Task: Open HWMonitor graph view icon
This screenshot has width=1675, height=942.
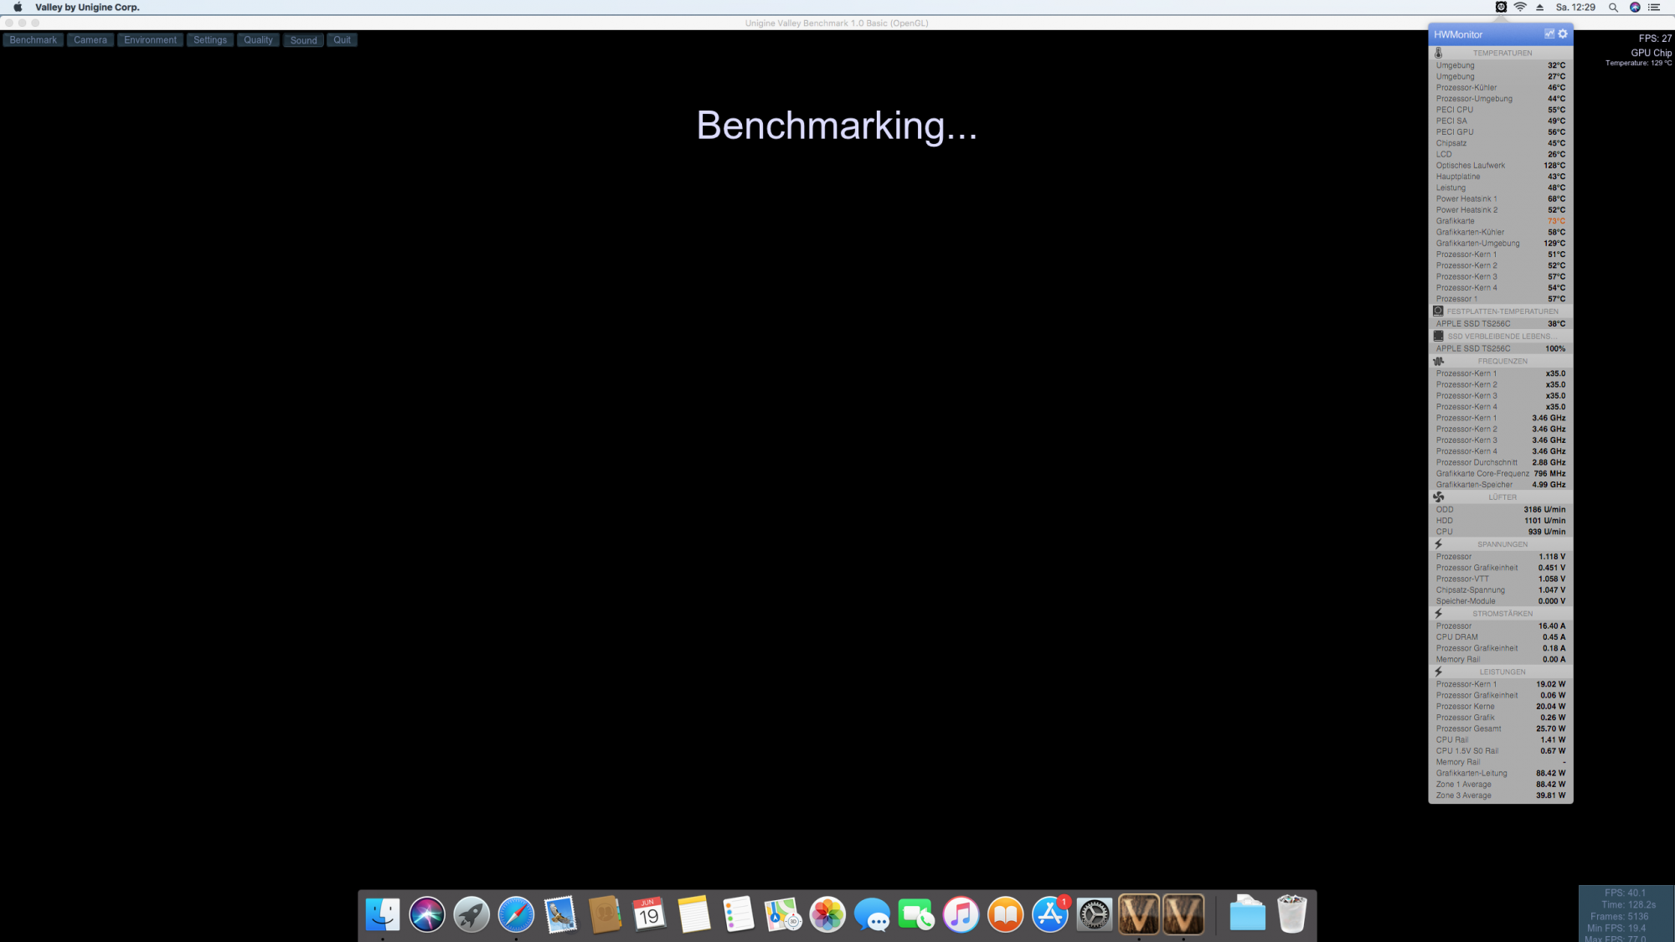Action: click(x=1549, y=34)
